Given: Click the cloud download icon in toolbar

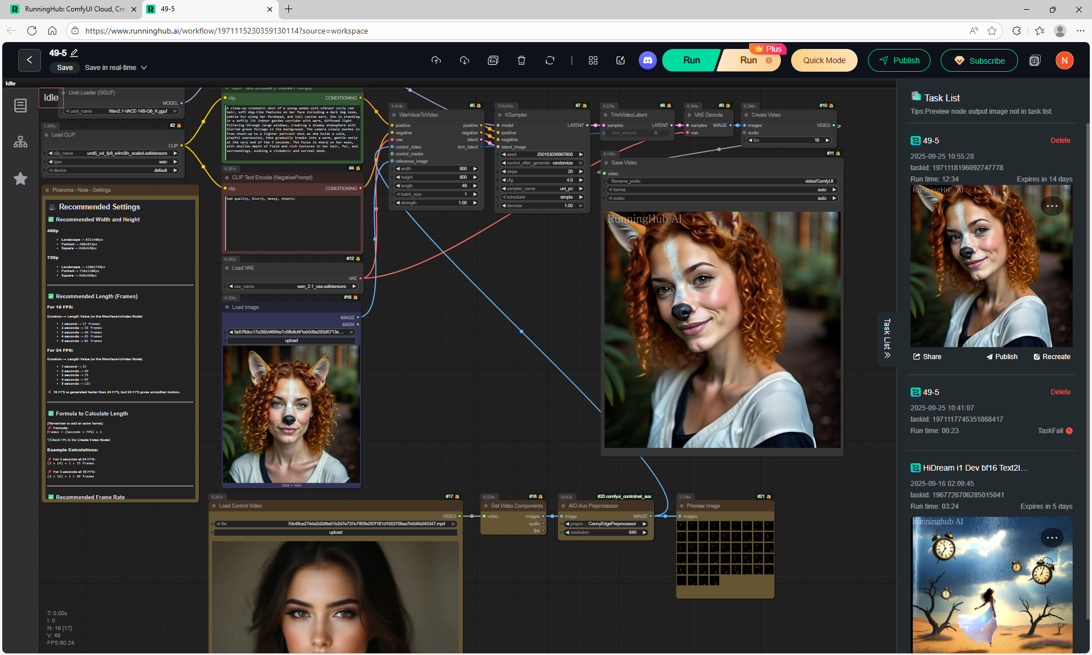Looking at the screenshot, I should pyautogui.click(x=465, y=60).
